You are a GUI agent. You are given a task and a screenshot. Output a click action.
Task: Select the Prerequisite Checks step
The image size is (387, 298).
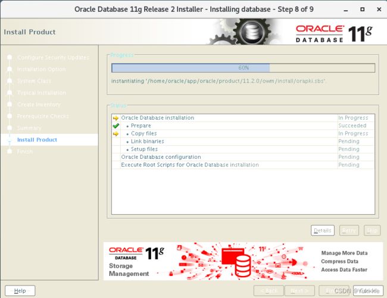[43, 117]
